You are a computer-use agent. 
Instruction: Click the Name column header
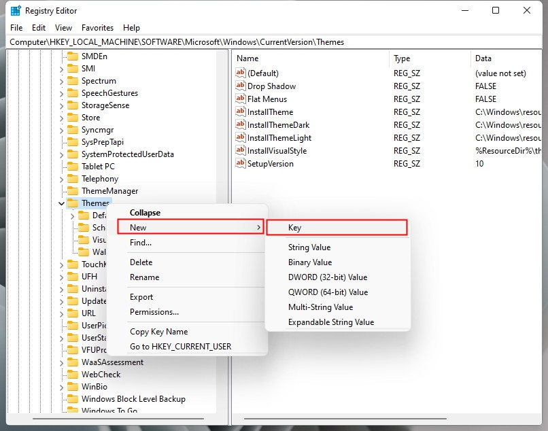[x=311, y=58]
